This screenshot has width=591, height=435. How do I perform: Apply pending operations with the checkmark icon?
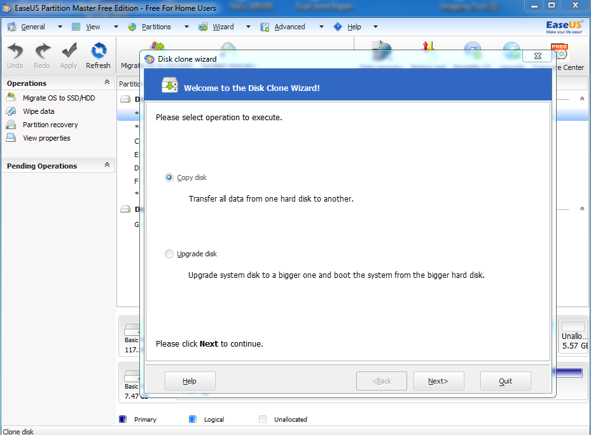coord(69,50)
